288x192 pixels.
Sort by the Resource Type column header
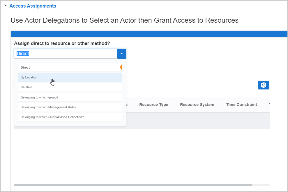tap(153, 105)
